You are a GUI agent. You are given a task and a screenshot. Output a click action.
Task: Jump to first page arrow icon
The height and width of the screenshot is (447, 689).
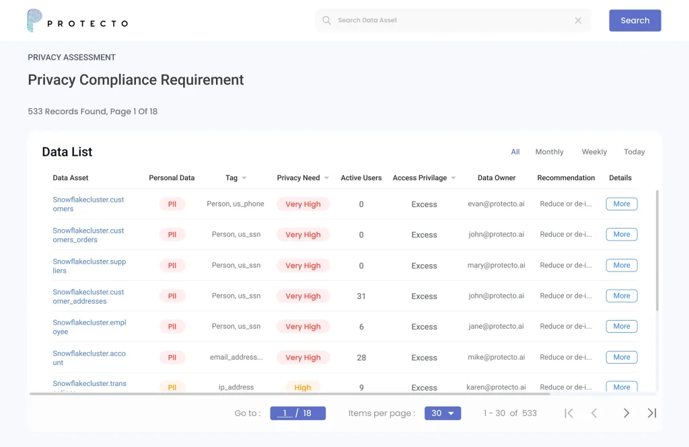tap(569, 413)
